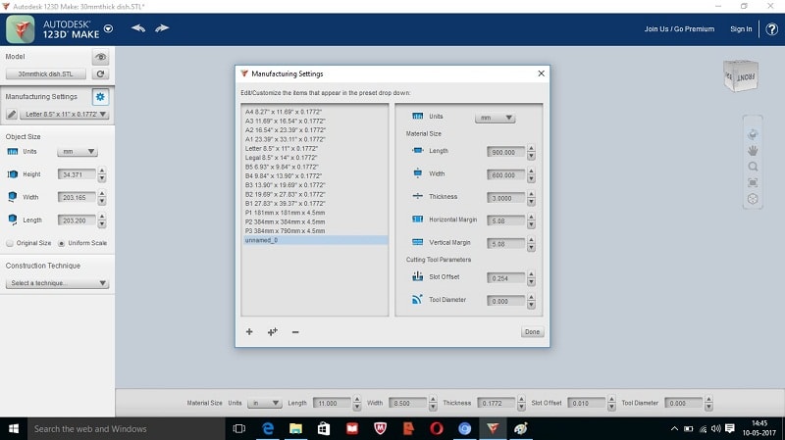Image resolution: width=785 pixels, height=440 pixels.
Task: Click the Object Size Width field 203.165
Action: tap(77, 198)
